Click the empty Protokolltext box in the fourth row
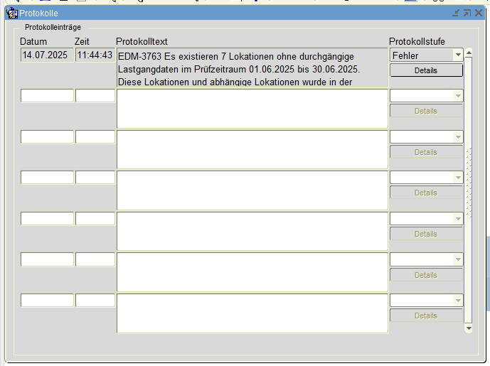 coord(252,190)
